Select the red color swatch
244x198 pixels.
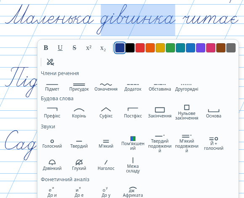[140, 48]
